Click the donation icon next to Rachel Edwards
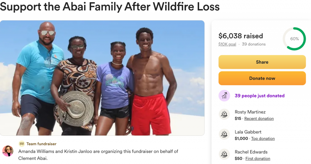The image size is (311, 164). 224,154
